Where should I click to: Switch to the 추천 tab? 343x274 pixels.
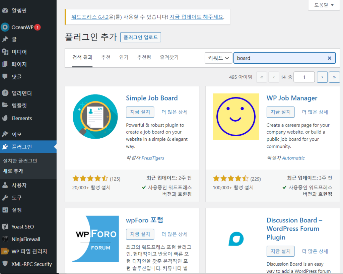(x=106, y=57)
